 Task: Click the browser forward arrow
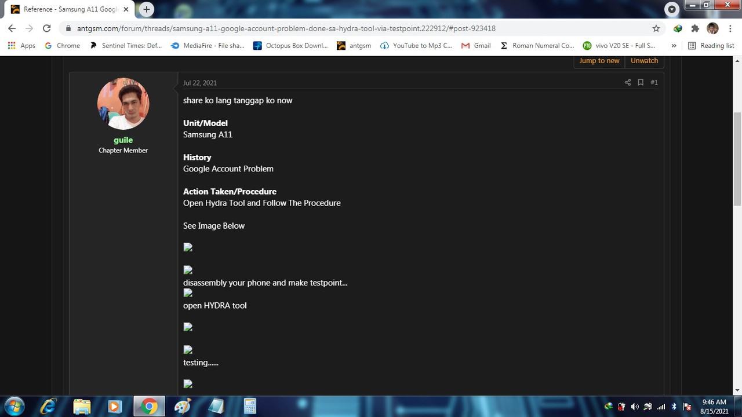[29, 28]
